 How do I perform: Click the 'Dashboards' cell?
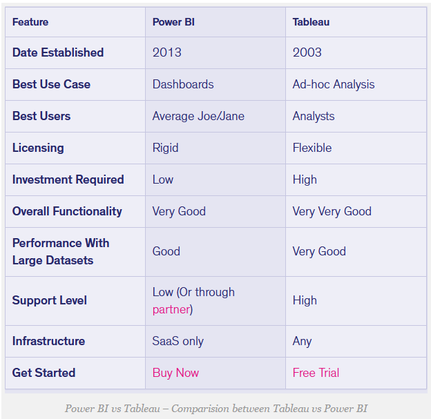pos(183,84)
